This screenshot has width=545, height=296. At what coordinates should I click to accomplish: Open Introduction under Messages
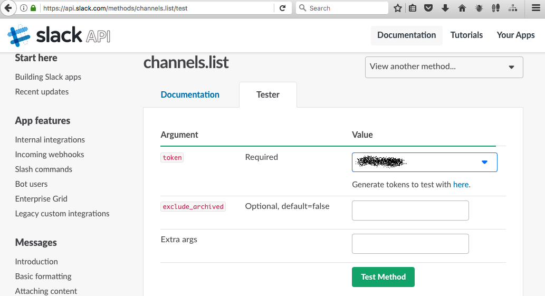[36, 262]
